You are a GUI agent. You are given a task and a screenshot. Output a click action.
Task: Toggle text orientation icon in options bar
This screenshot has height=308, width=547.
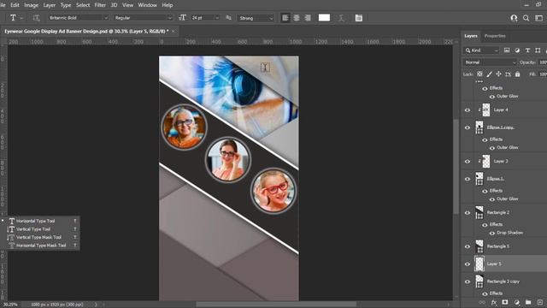36,18
